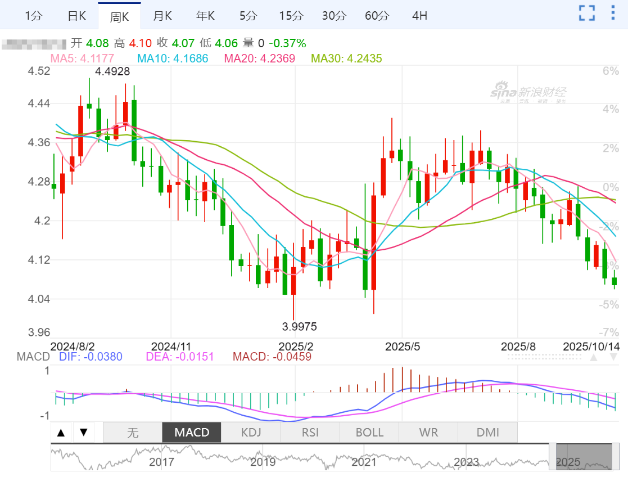Select the 月K monthly chart tab
The height and width of the screenshot is (477, 628).
click(162, 16)
